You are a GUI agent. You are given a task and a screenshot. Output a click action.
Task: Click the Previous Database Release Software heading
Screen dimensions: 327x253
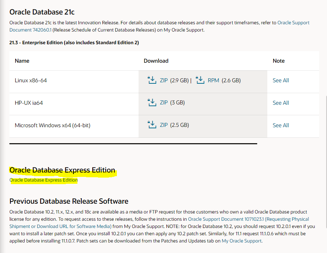click(x=69, y=201)
